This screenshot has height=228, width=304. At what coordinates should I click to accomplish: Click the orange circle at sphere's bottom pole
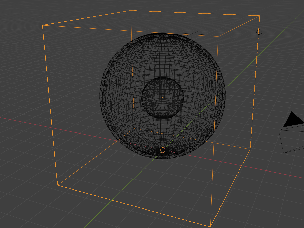[x=163, y=150]
